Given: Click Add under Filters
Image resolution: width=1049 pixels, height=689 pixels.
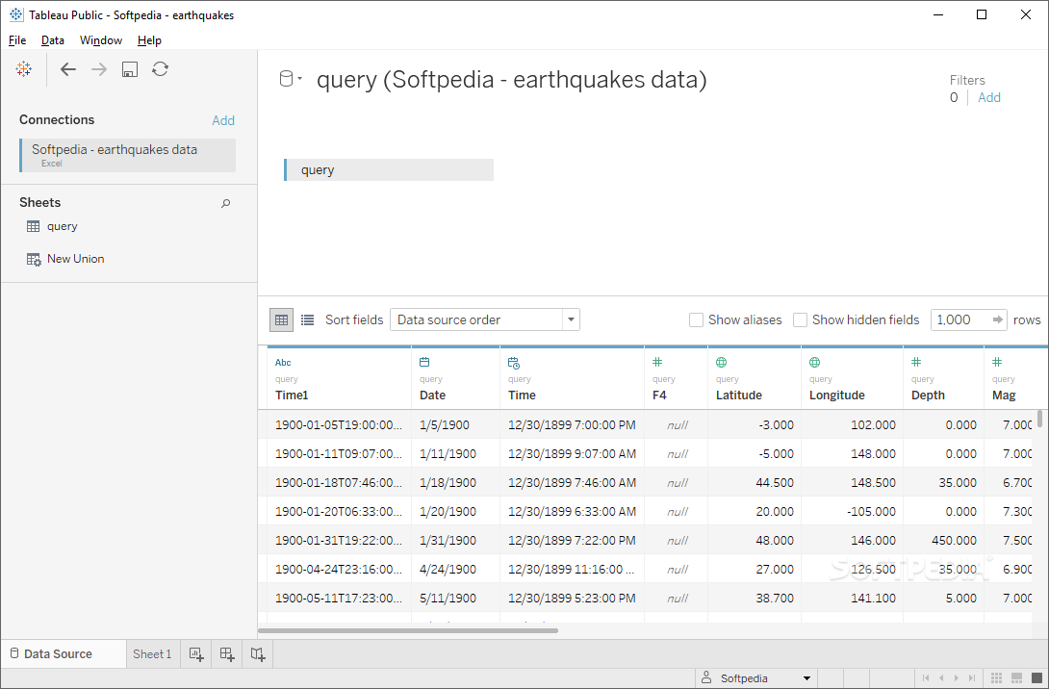Looking at the screenshot, I should tap(989, 97).
